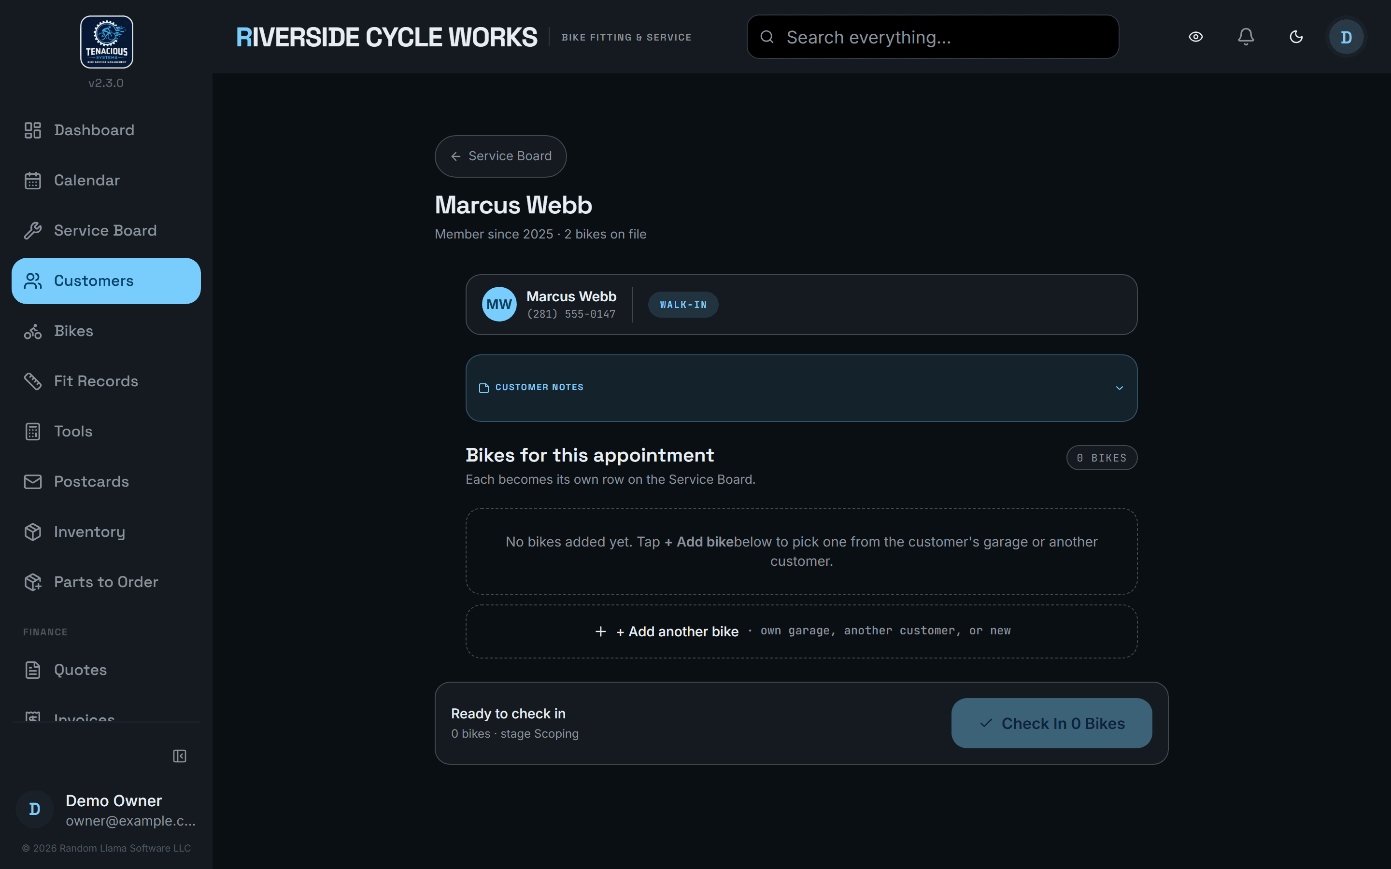Image resolution: width=1391 pixels, height=869 pixels.
Task: Click the people icon beside Customers
Action: click(33, 281)
